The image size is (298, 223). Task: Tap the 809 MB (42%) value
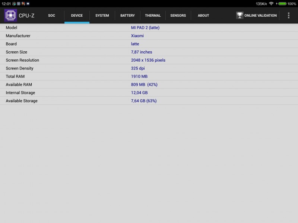[x=144, y=85]
